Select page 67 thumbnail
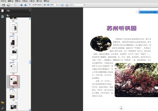The width and height of the screenshot is (158, 111). click(13, 54)
